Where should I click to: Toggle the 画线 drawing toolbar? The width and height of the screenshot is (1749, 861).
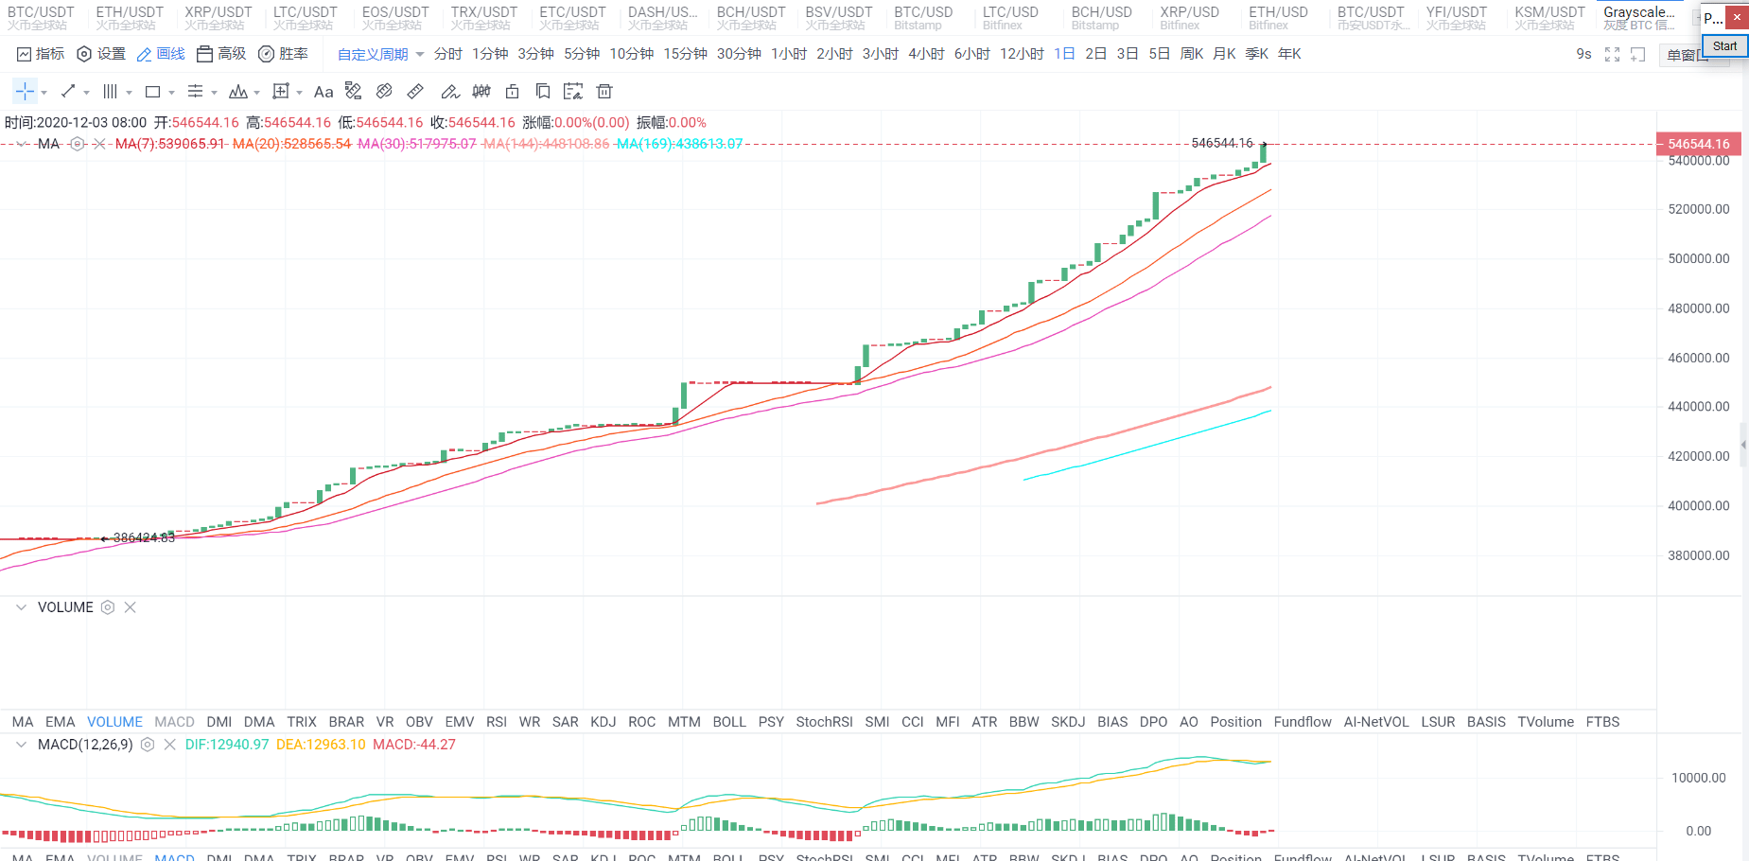tap(161, 54)
